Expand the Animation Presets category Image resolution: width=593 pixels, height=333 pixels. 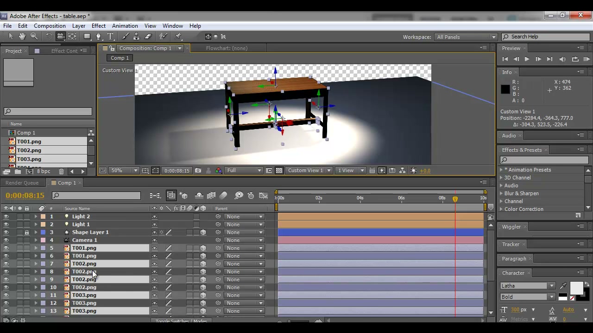point(501,170)
